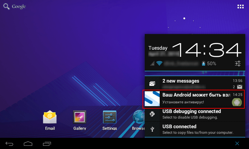
Task: Open quick settings sliders icon
Action: pyautogui.click(x=238, y=64)
